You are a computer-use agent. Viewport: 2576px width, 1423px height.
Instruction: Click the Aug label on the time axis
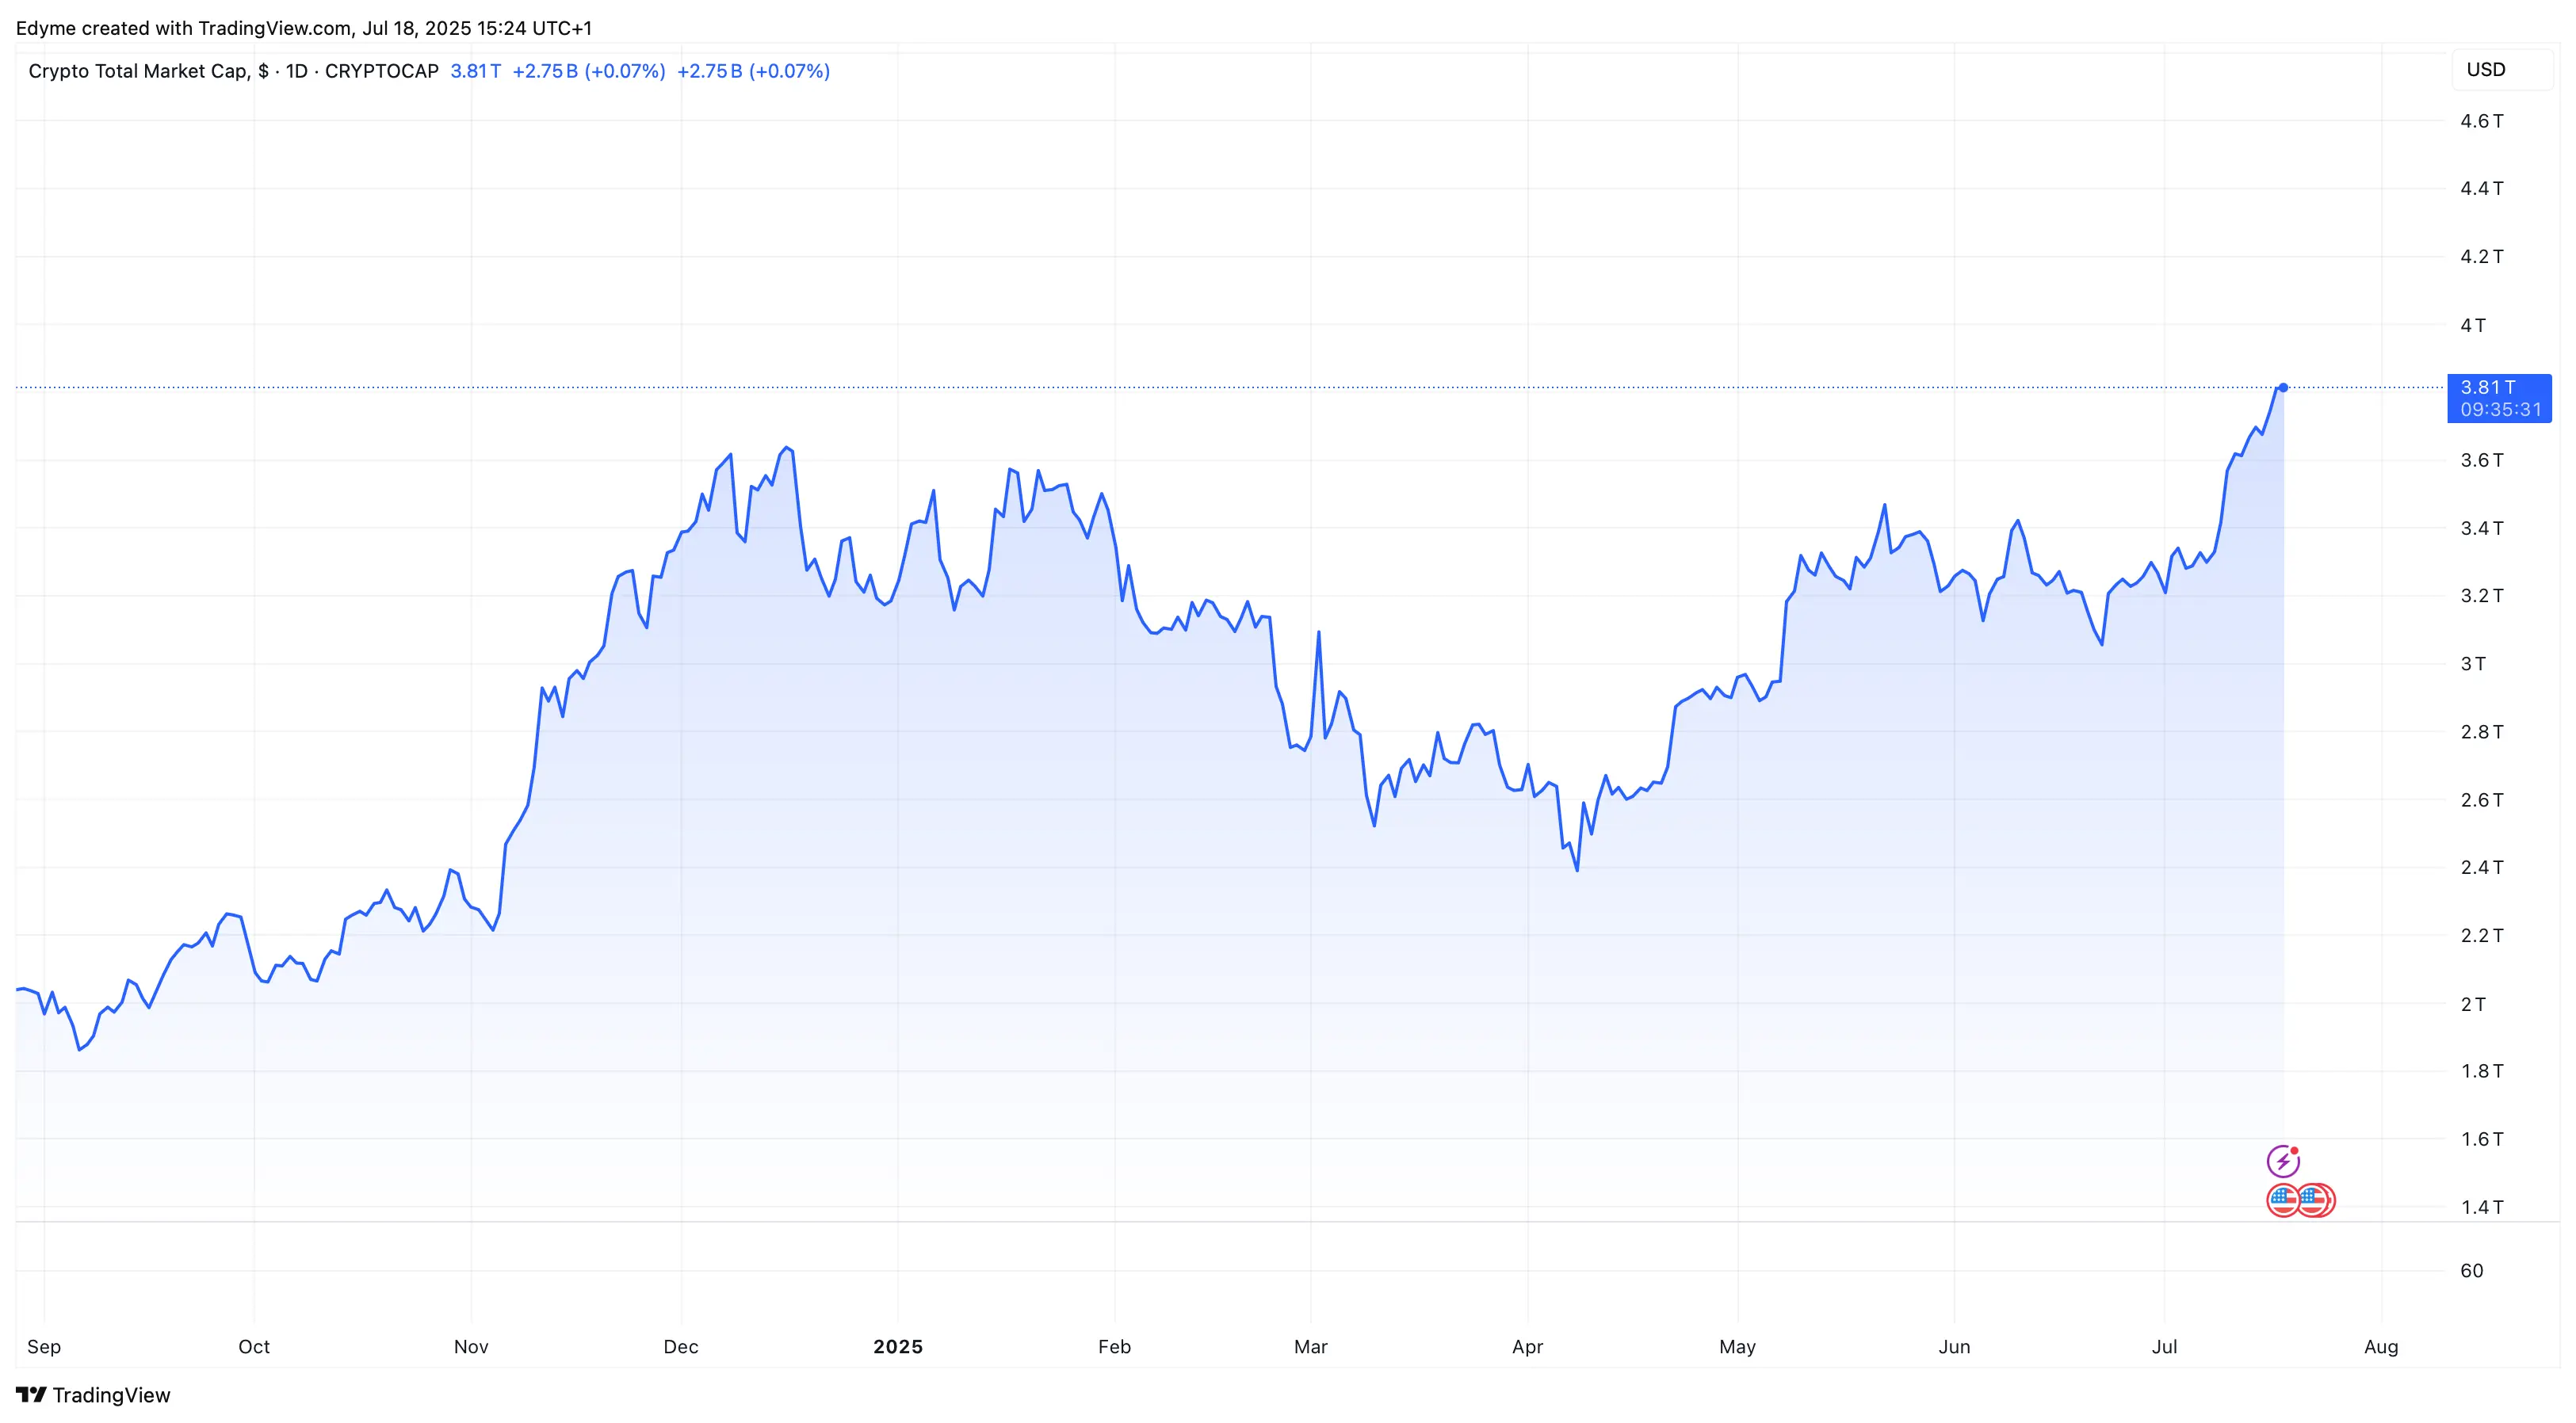click(2382, 1347)
